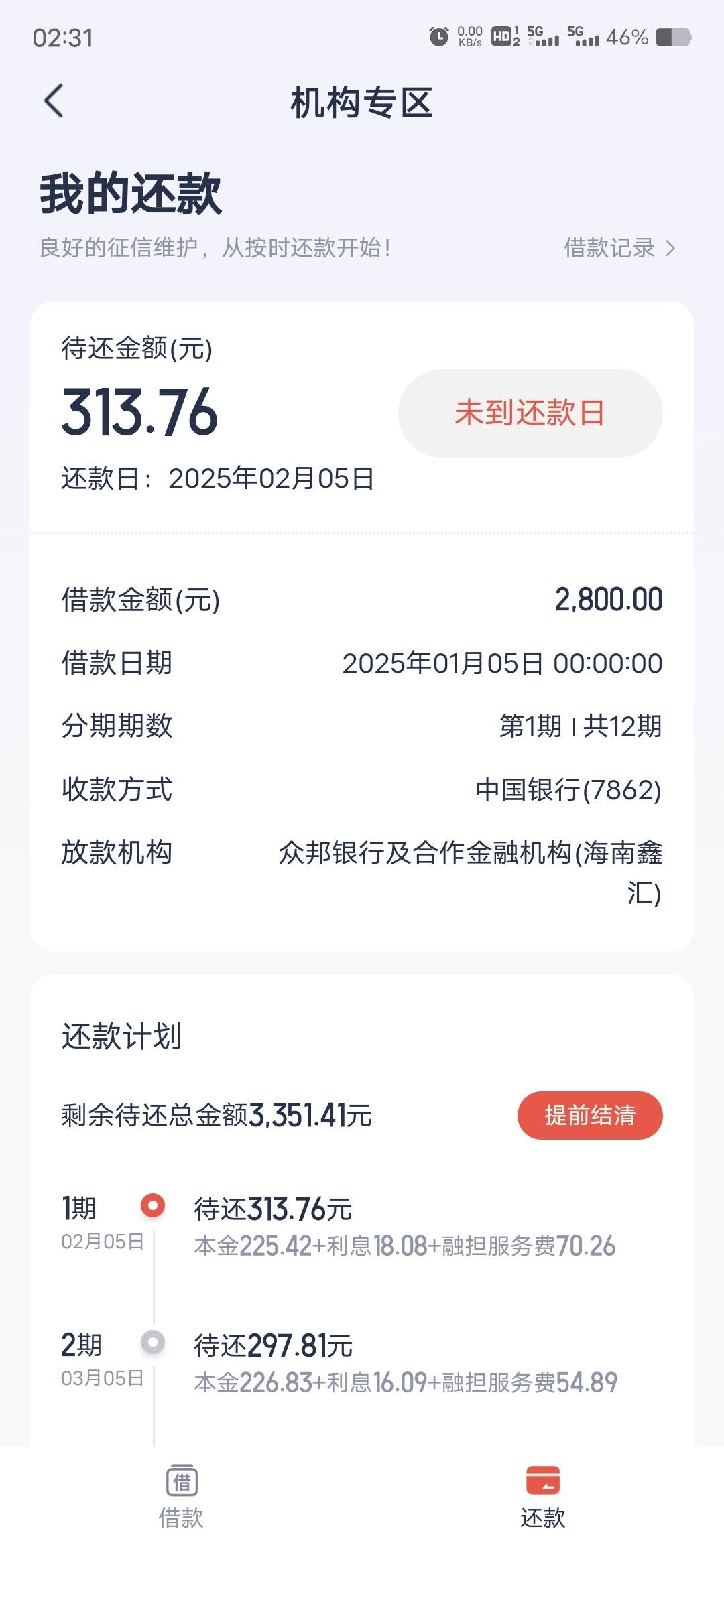The image size is (724, 1608).
Task: Tap the 待还313.76元 installment entry
Action: click(405, 1227)
